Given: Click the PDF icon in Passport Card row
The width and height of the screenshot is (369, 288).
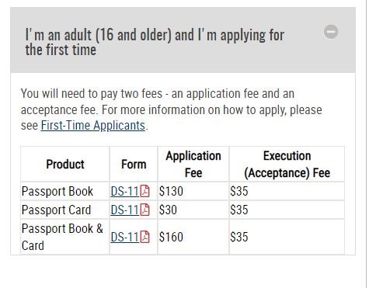Looking at the screenshot, I should coord(145,210).
